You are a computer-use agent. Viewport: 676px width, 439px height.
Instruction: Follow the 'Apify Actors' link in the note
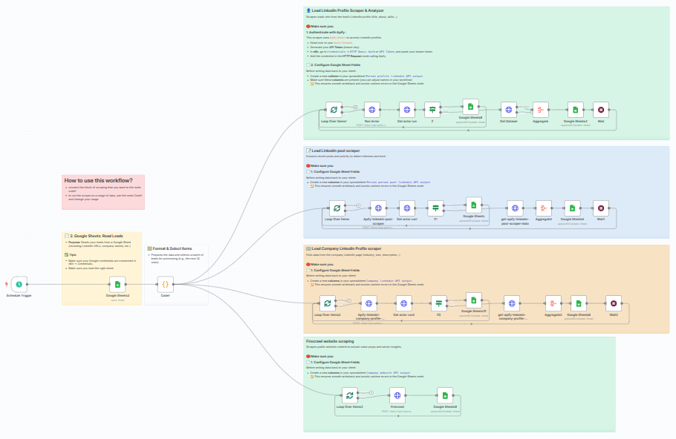[x=338, y=38]
